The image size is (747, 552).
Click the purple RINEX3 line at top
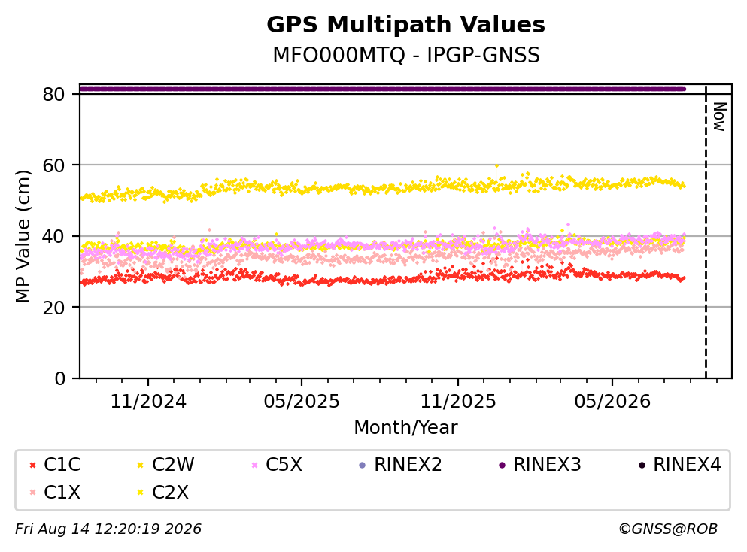click(x=383, y=89)
